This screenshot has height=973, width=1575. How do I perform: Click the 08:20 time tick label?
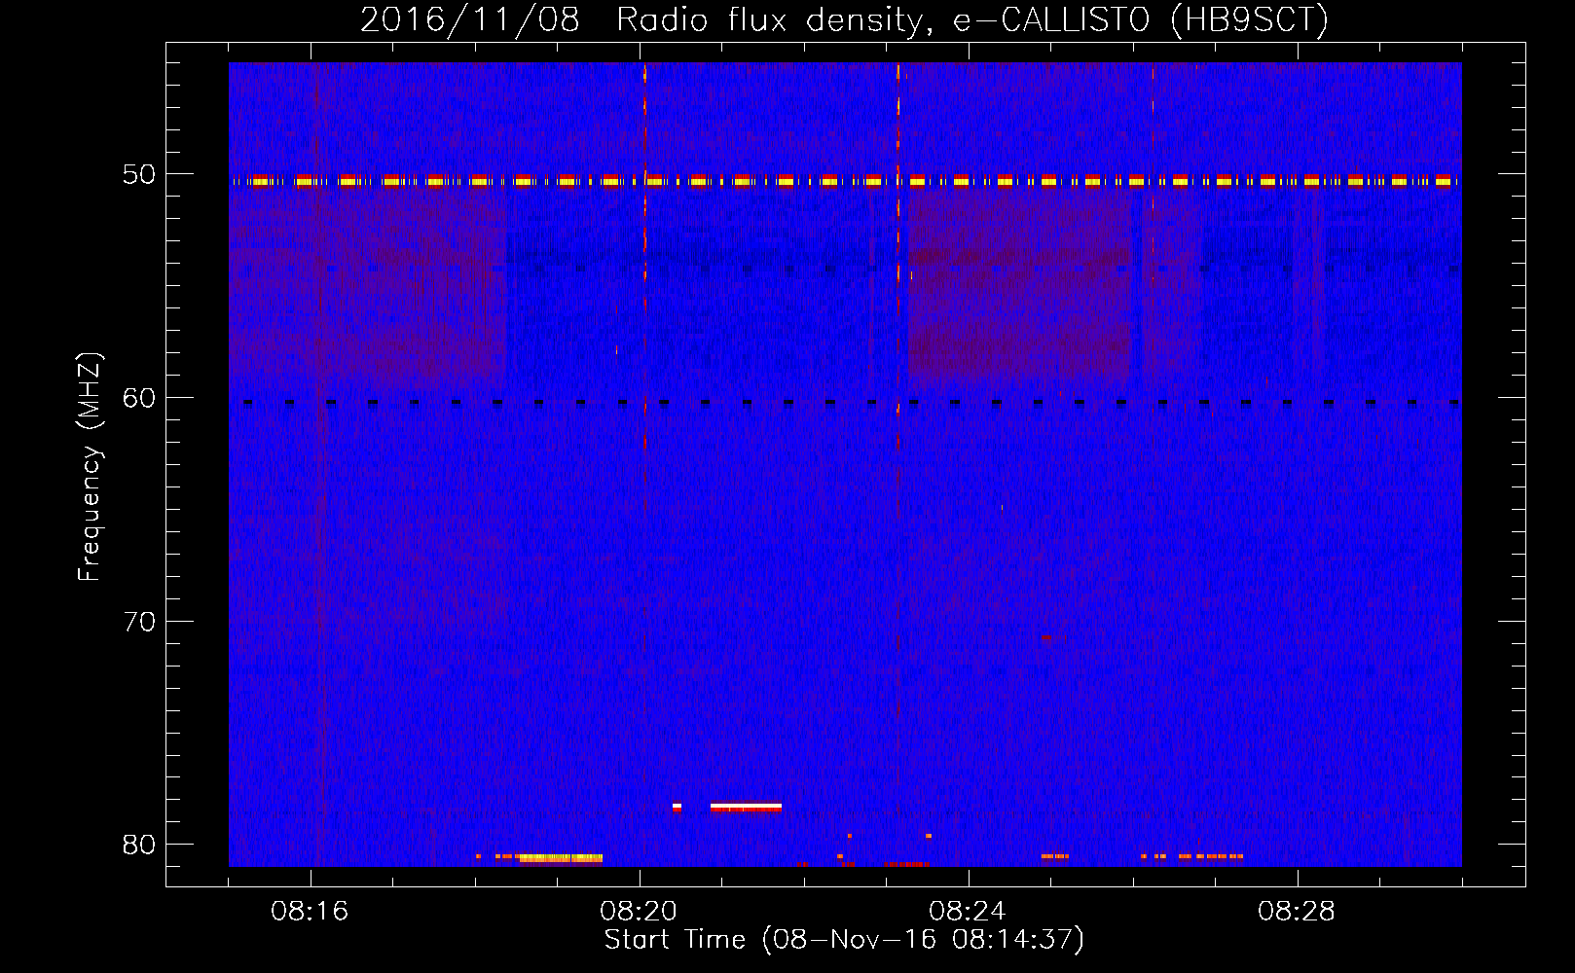[x=639, y=912]
